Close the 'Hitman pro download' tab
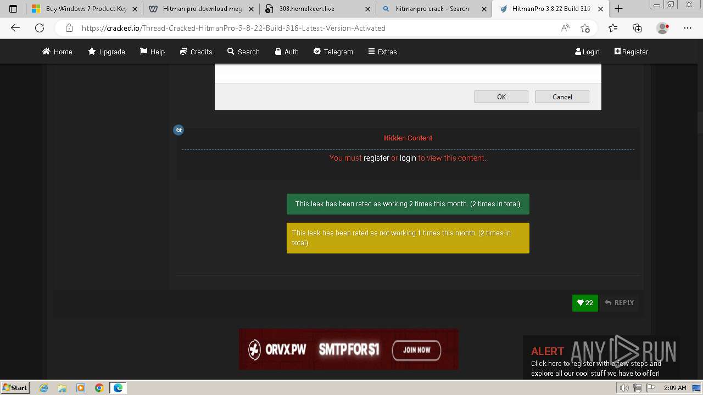This screenshot has width=703, height=395. tap(251, 9)
